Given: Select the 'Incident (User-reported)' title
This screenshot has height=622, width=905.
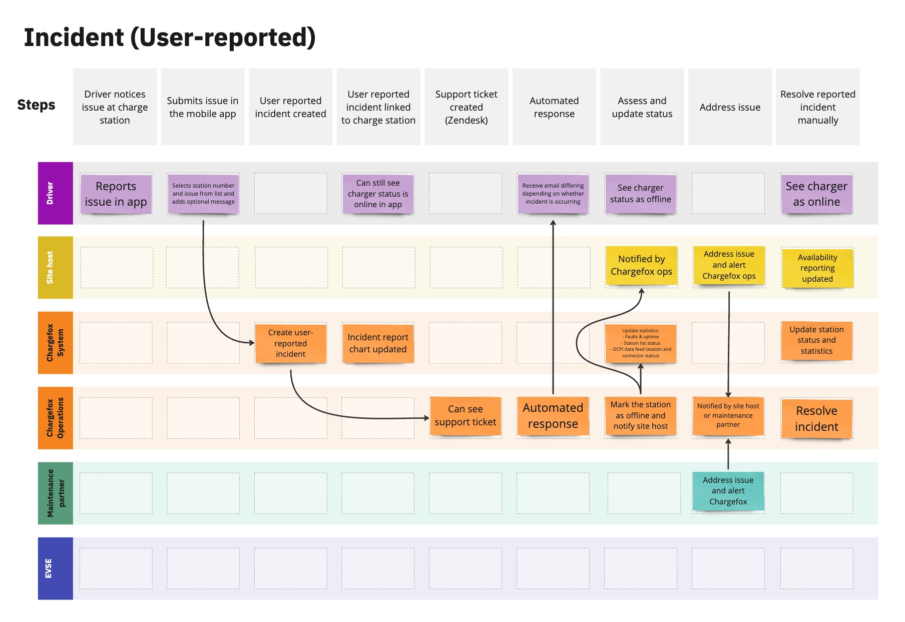Looking at the screenshot, I should tap(170, 38).
